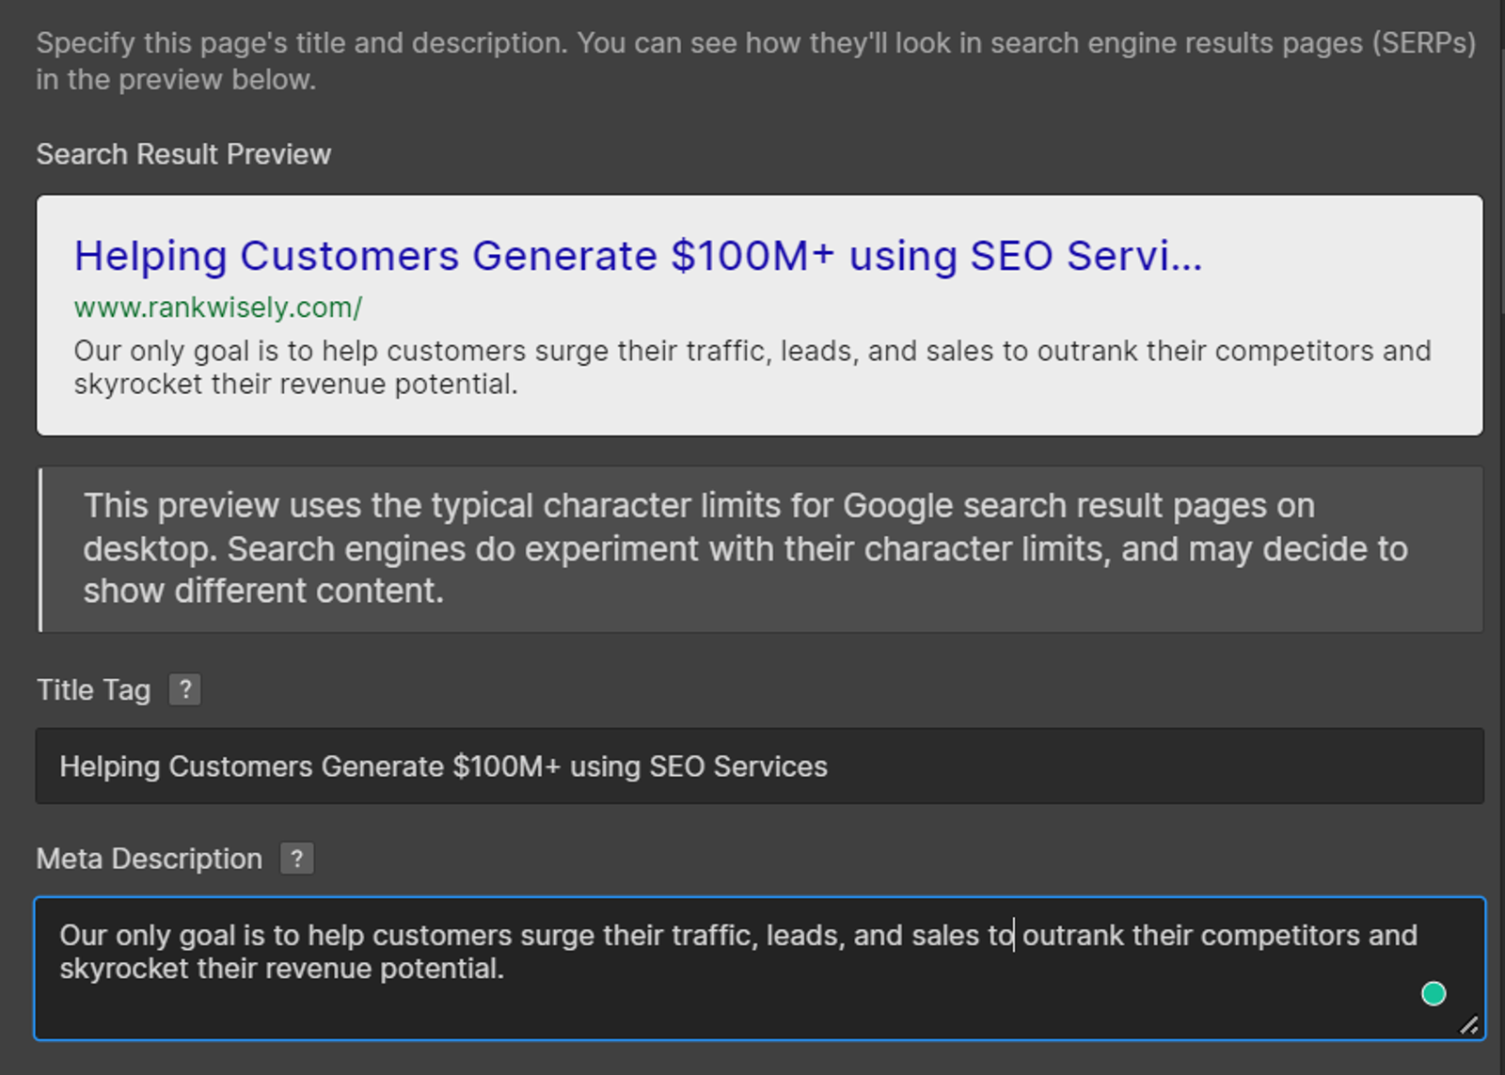Click the 'Meta Description' label
The width and height of the screenshot is (1505, 1075).
coord(149,859)
